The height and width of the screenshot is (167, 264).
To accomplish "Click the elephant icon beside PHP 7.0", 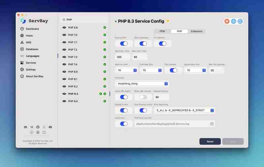I will pyautogui.click(x=64, y=35).
